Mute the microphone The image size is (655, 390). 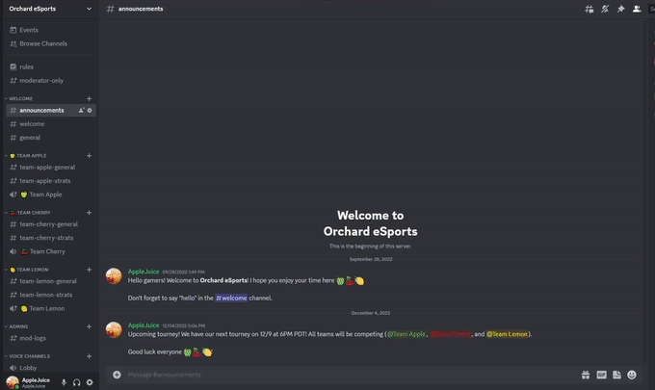pyautogui.click(x=64, y=382)
